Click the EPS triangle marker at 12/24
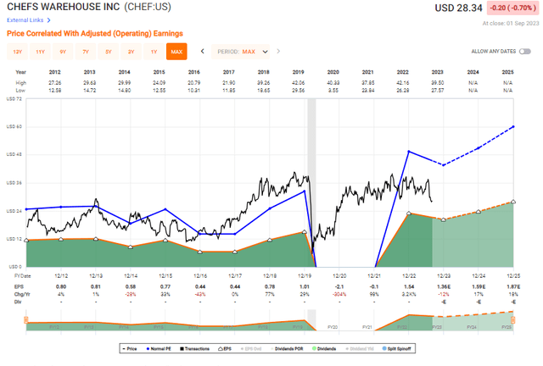Viewport: 543px width, 366px height. [x=479, y=211]
